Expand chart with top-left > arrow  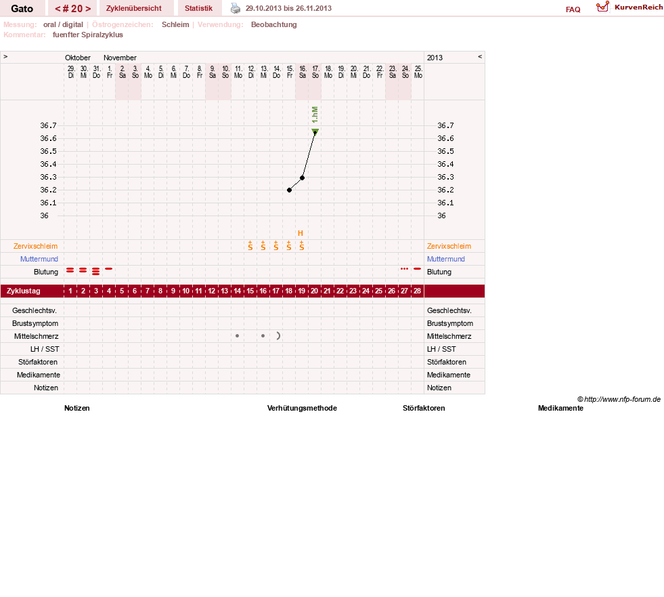click(x=5, y=56)
